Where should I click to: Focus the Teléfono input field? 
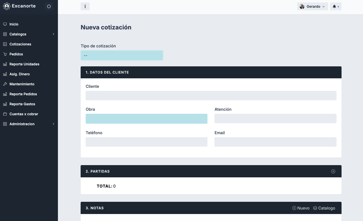tap(147, 142)
